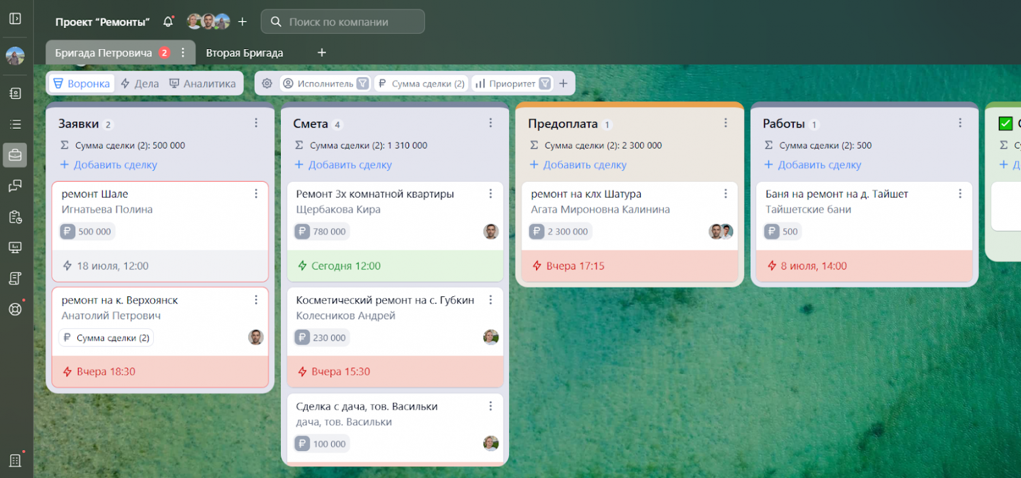The image size is (1021, 478).
Task: Click the orange Предоплата column color bar
Action: coord(629,104)
